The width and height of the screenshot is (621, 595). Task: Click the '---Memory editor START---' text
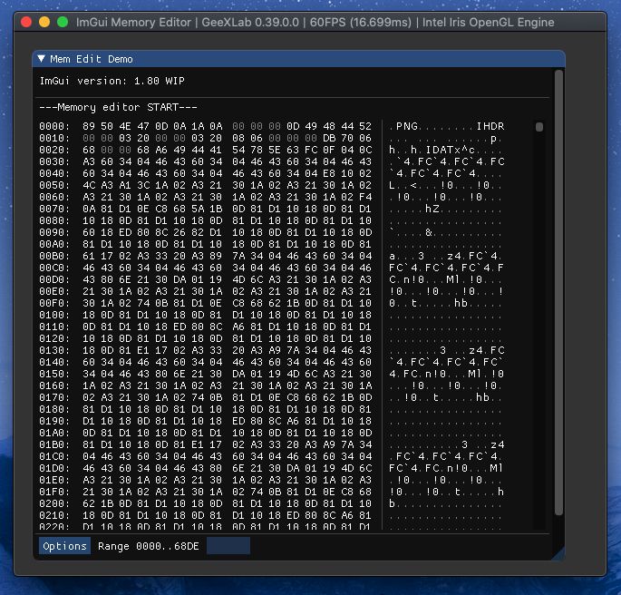point(118,107)
